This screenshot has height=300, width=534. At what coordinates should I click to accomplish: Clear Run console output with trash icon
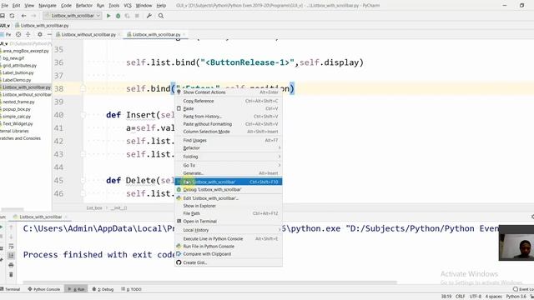click(x=11, y=274)
